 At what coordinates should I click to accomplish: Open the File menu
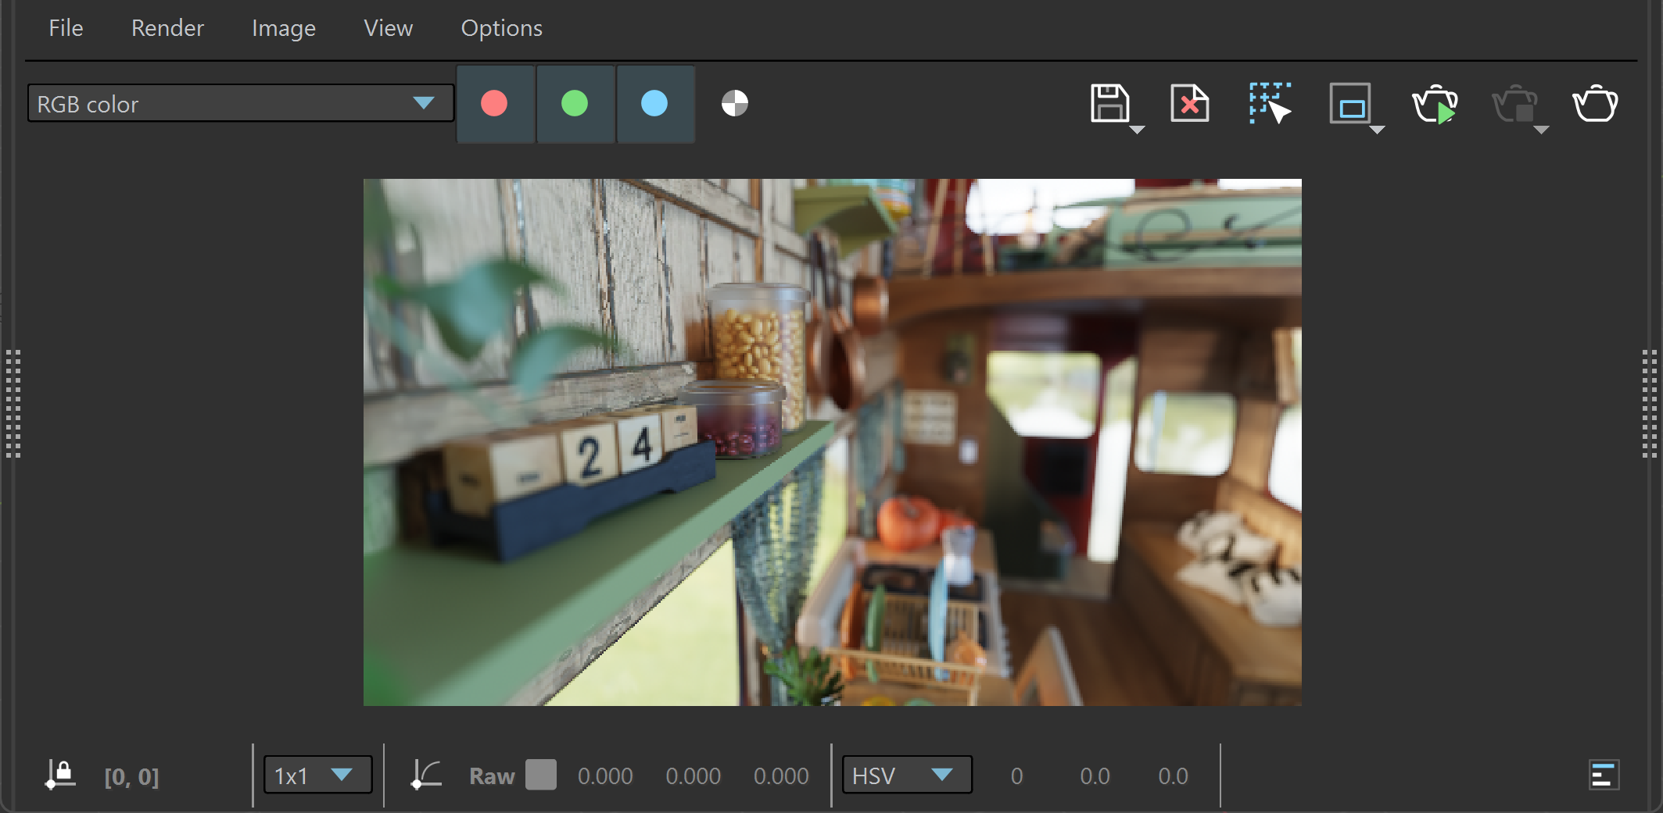[x=66, y=28]
